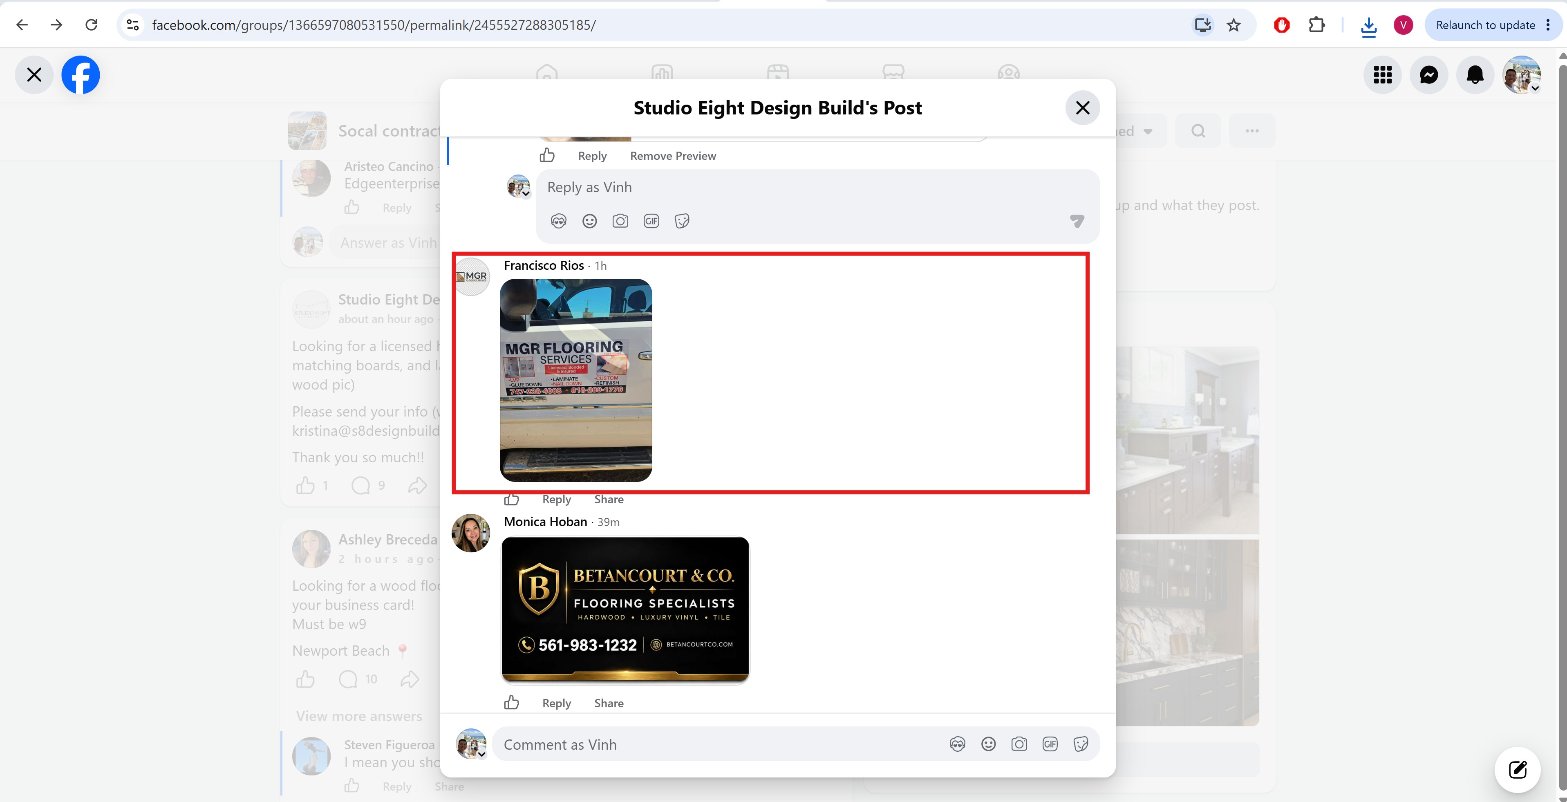
Task: Click the new message compose button
Action: (x=1518, y=770)
